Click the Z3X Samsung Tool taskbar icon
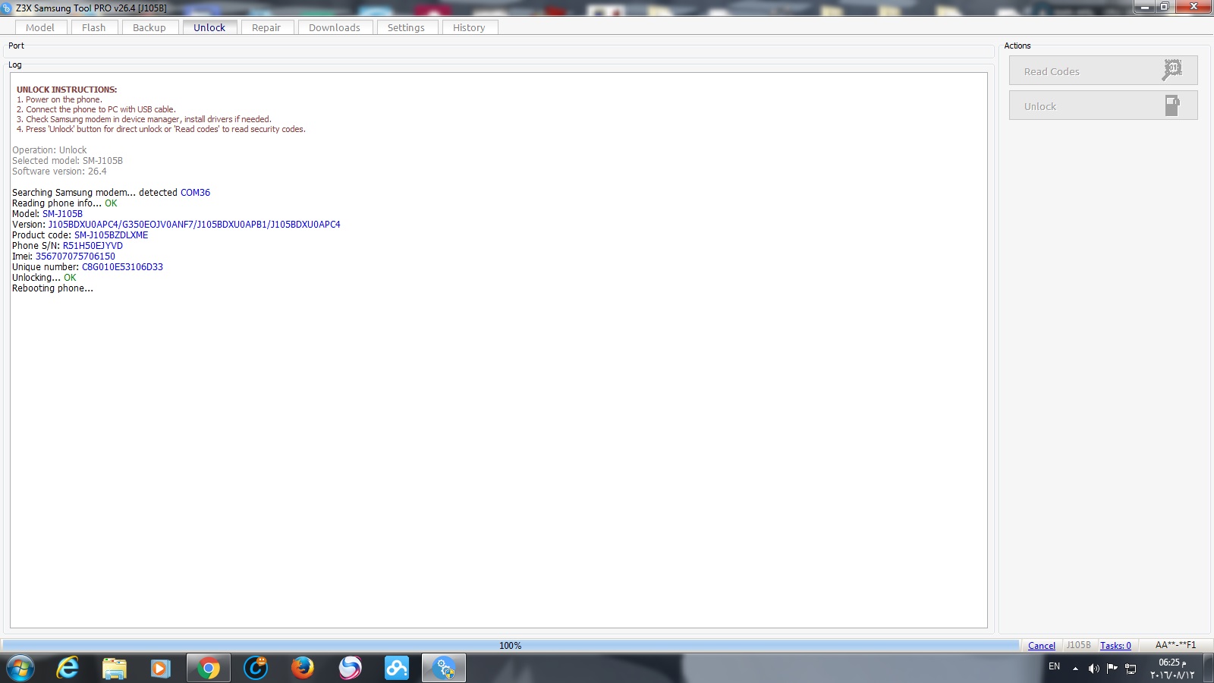The width and height of the screenshot is (1214, 683). [444, 669]
